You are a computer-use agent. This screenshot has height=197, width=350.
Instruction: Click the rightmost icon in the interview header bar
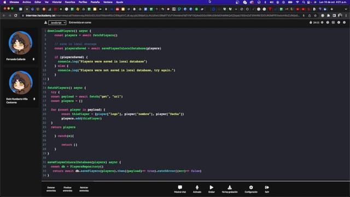point(344,22)
